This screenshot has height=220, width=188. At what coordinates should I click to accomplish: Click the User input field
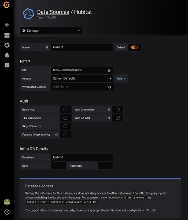click(59, 165)
